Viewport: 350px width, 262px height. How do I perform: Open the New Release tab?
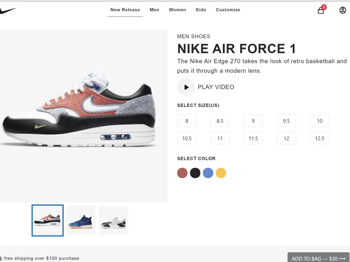125,10
